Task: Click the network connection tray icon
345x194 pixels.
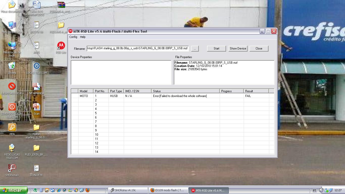Action: [x=330, y=190]
